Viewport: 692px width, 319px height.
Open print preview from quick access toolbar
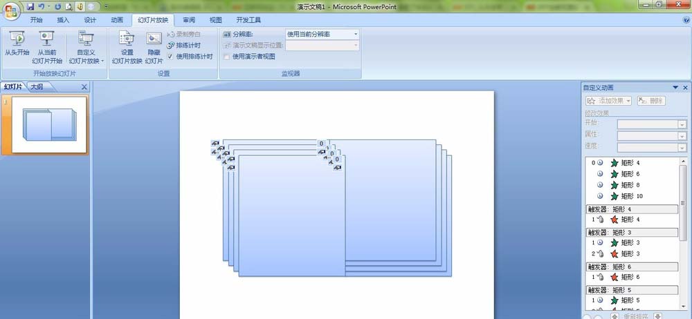coord(69,7)
